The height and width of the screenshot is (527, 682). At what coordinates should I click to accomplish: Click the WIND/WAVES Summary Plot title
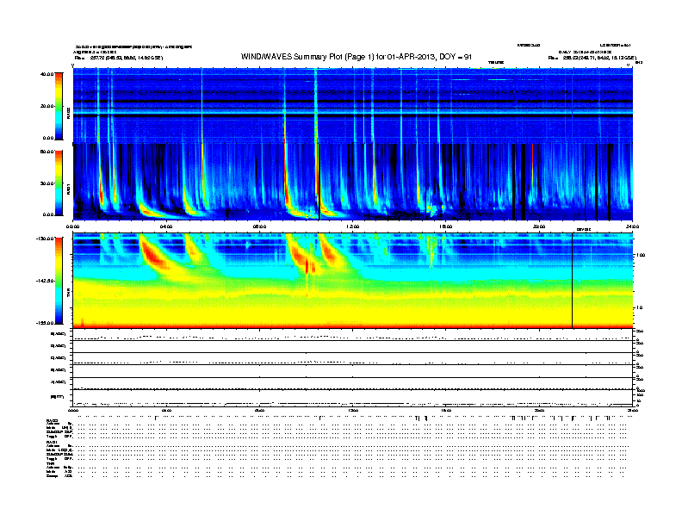(356, 57)
